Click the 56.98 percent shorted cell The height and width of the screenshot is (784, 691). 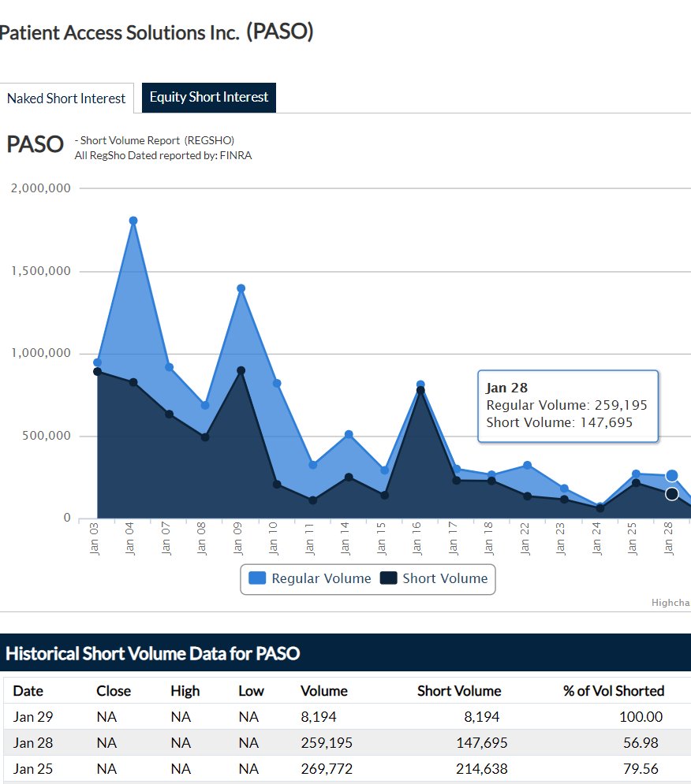[x=641, y=743]
